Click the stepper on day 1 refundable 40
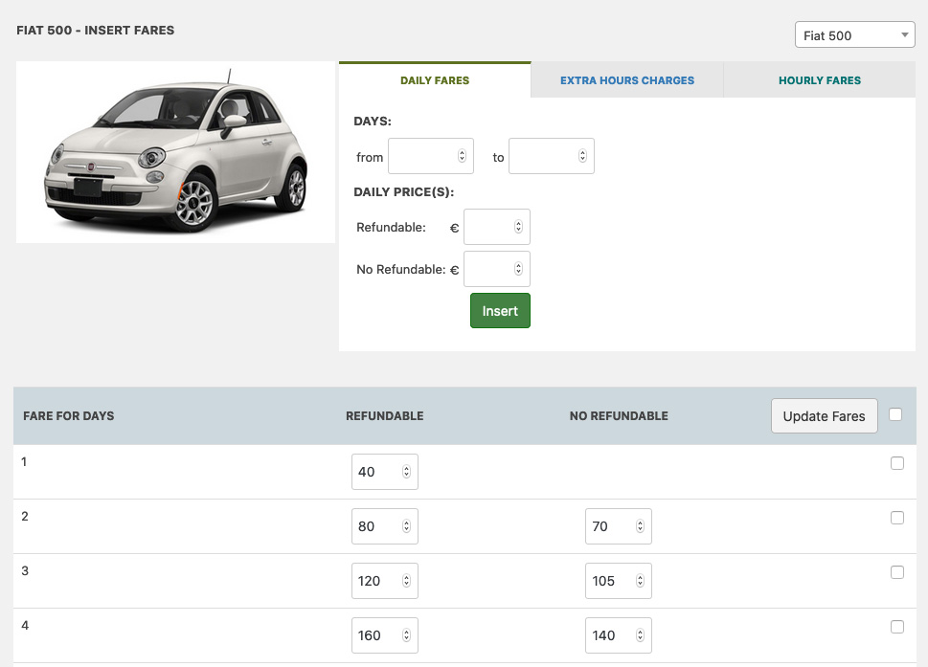Screen dimensions: 928x667 (x=406, y=471)
